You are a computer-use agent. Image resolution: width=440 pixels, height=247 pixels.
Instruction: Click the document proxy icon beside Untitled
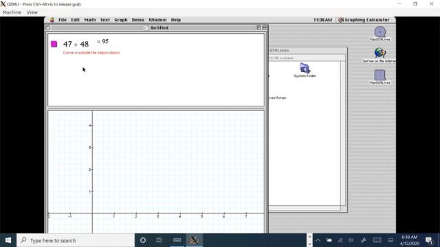pyautogui.click(x=146, y=27)
